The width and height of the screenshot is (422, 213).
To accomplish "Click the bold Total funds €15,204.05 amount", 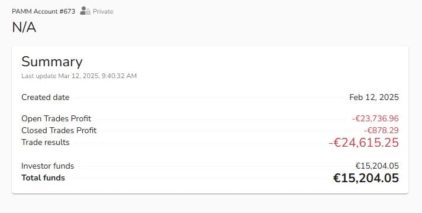I will (x=366, y=178).
